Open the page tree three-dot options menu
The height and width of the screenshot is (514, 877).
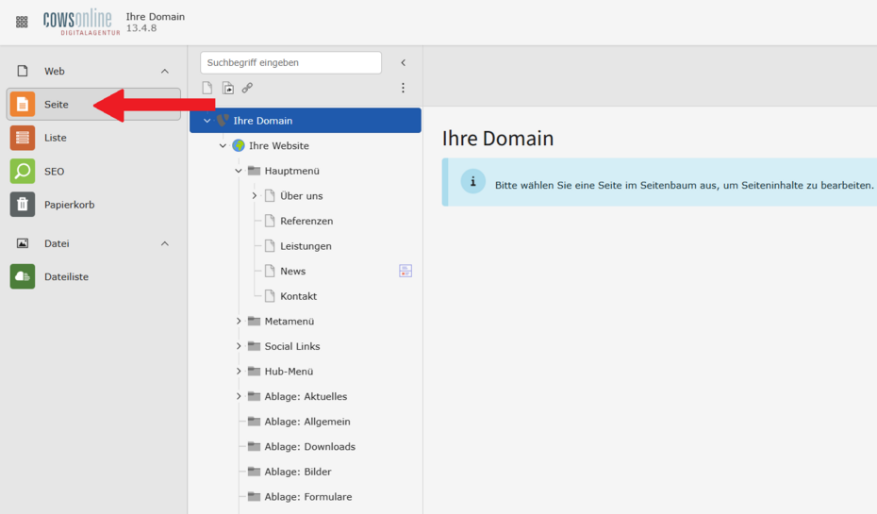tap(403, 88)
